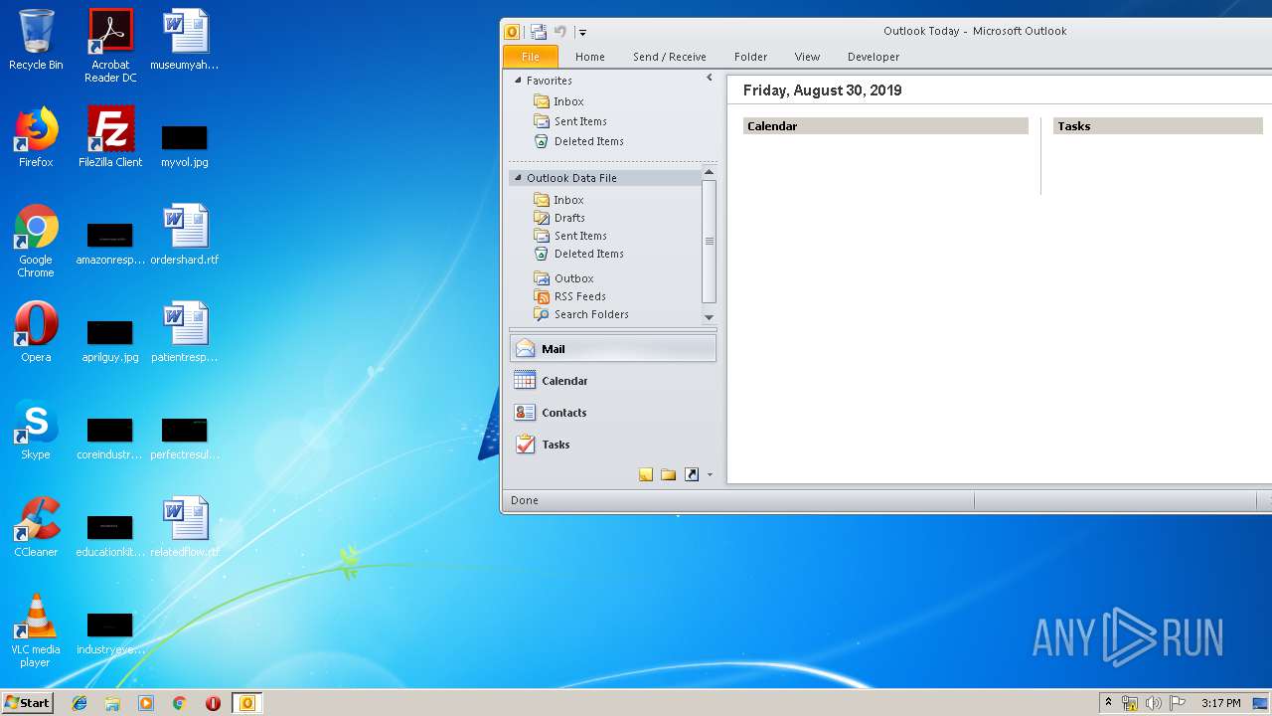Open Configure Buttons dropdown in navigation pane

point(710,475)
